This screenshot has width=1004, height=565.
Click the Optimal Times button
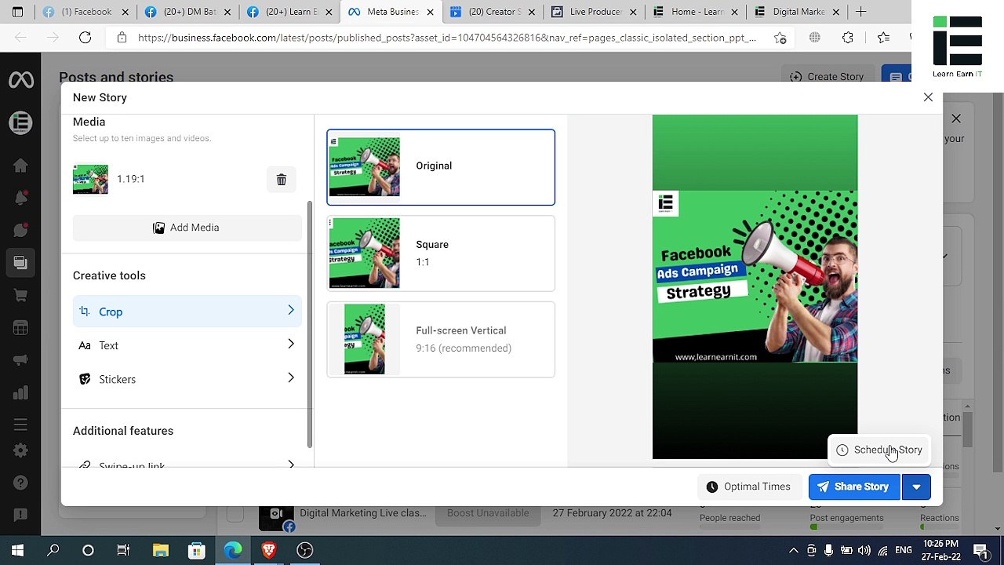(x=748, y=487)
